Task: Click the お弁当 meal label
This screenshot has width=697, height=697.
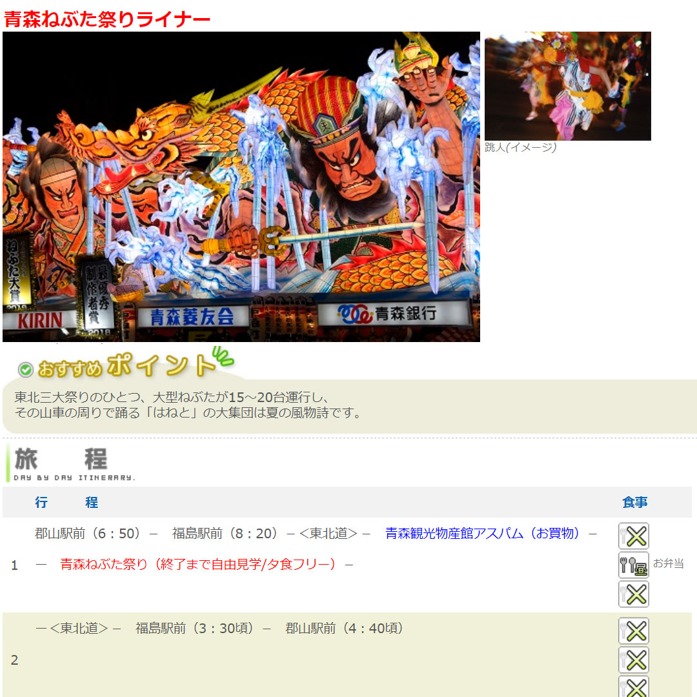Action: point(668,563)
